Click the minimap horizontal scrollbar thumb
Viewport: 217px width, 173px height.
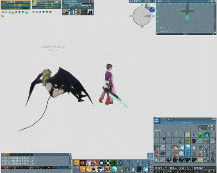pyautogui.click(x=185, y=34)
